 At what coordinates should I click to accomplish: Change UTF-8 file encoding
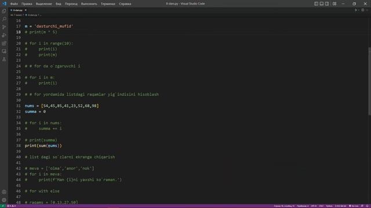click(314, 206)
